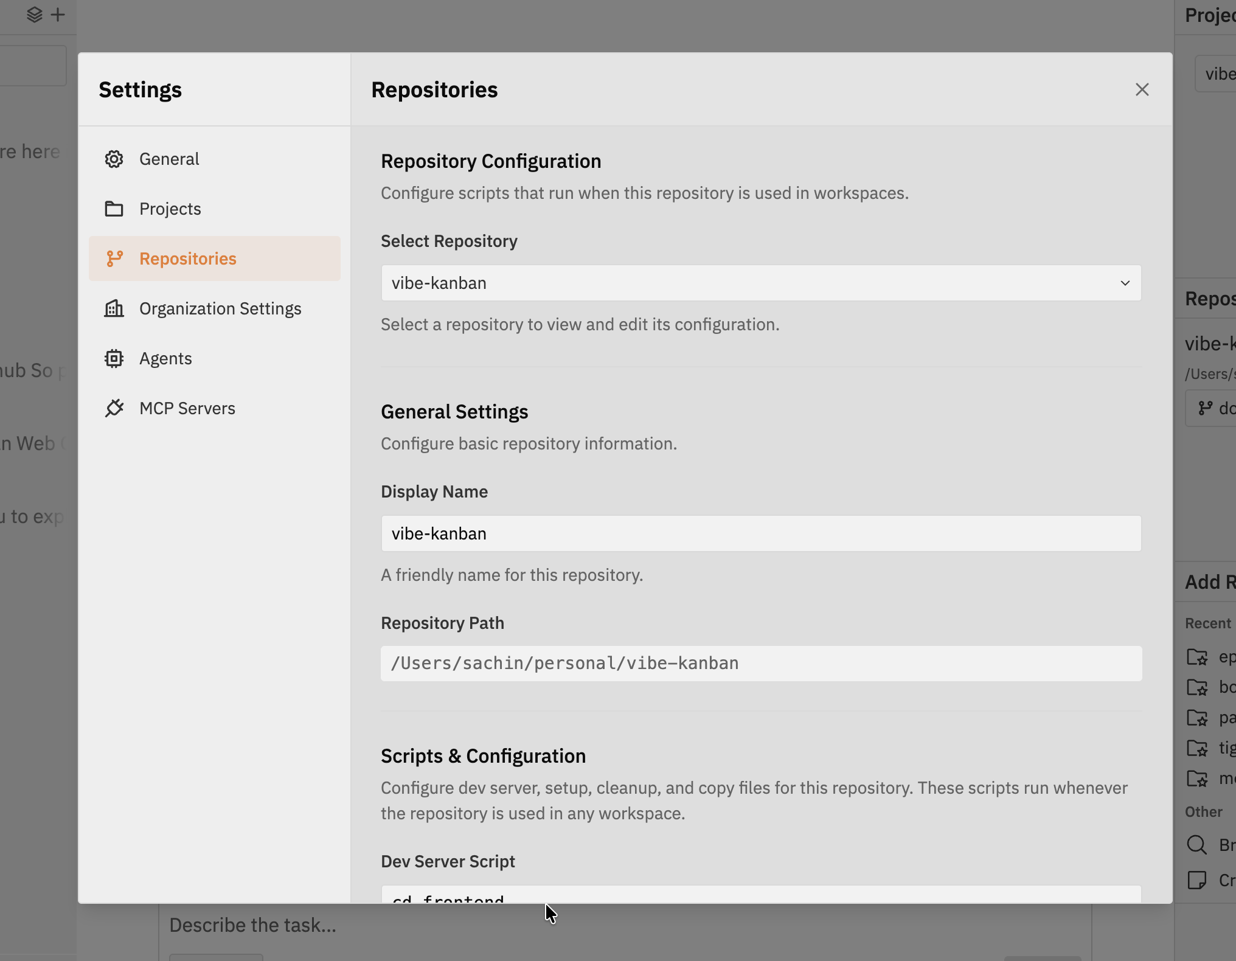This screenshot has height=961, width=1236.
Task: Click the Create document icon under Other
Action: point(1198,881)
